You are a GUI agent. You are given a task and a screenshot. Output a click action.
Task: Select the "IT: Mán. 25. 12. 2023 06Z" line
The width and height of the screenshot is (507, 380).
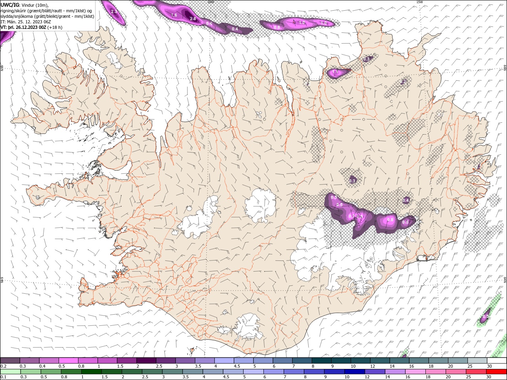coord(25,22)
